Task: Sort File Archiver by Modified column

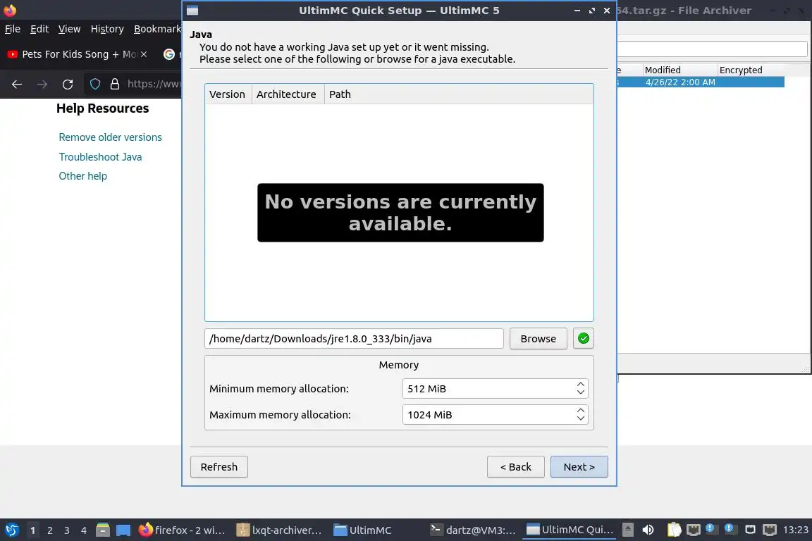Action: (680, 70)
